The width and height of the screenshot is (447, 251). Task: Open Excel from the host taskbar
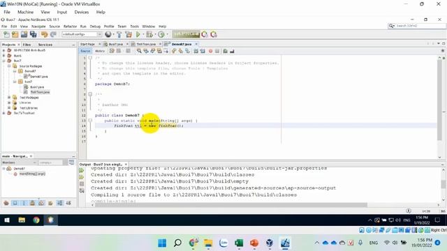click(x=239, y=243)
